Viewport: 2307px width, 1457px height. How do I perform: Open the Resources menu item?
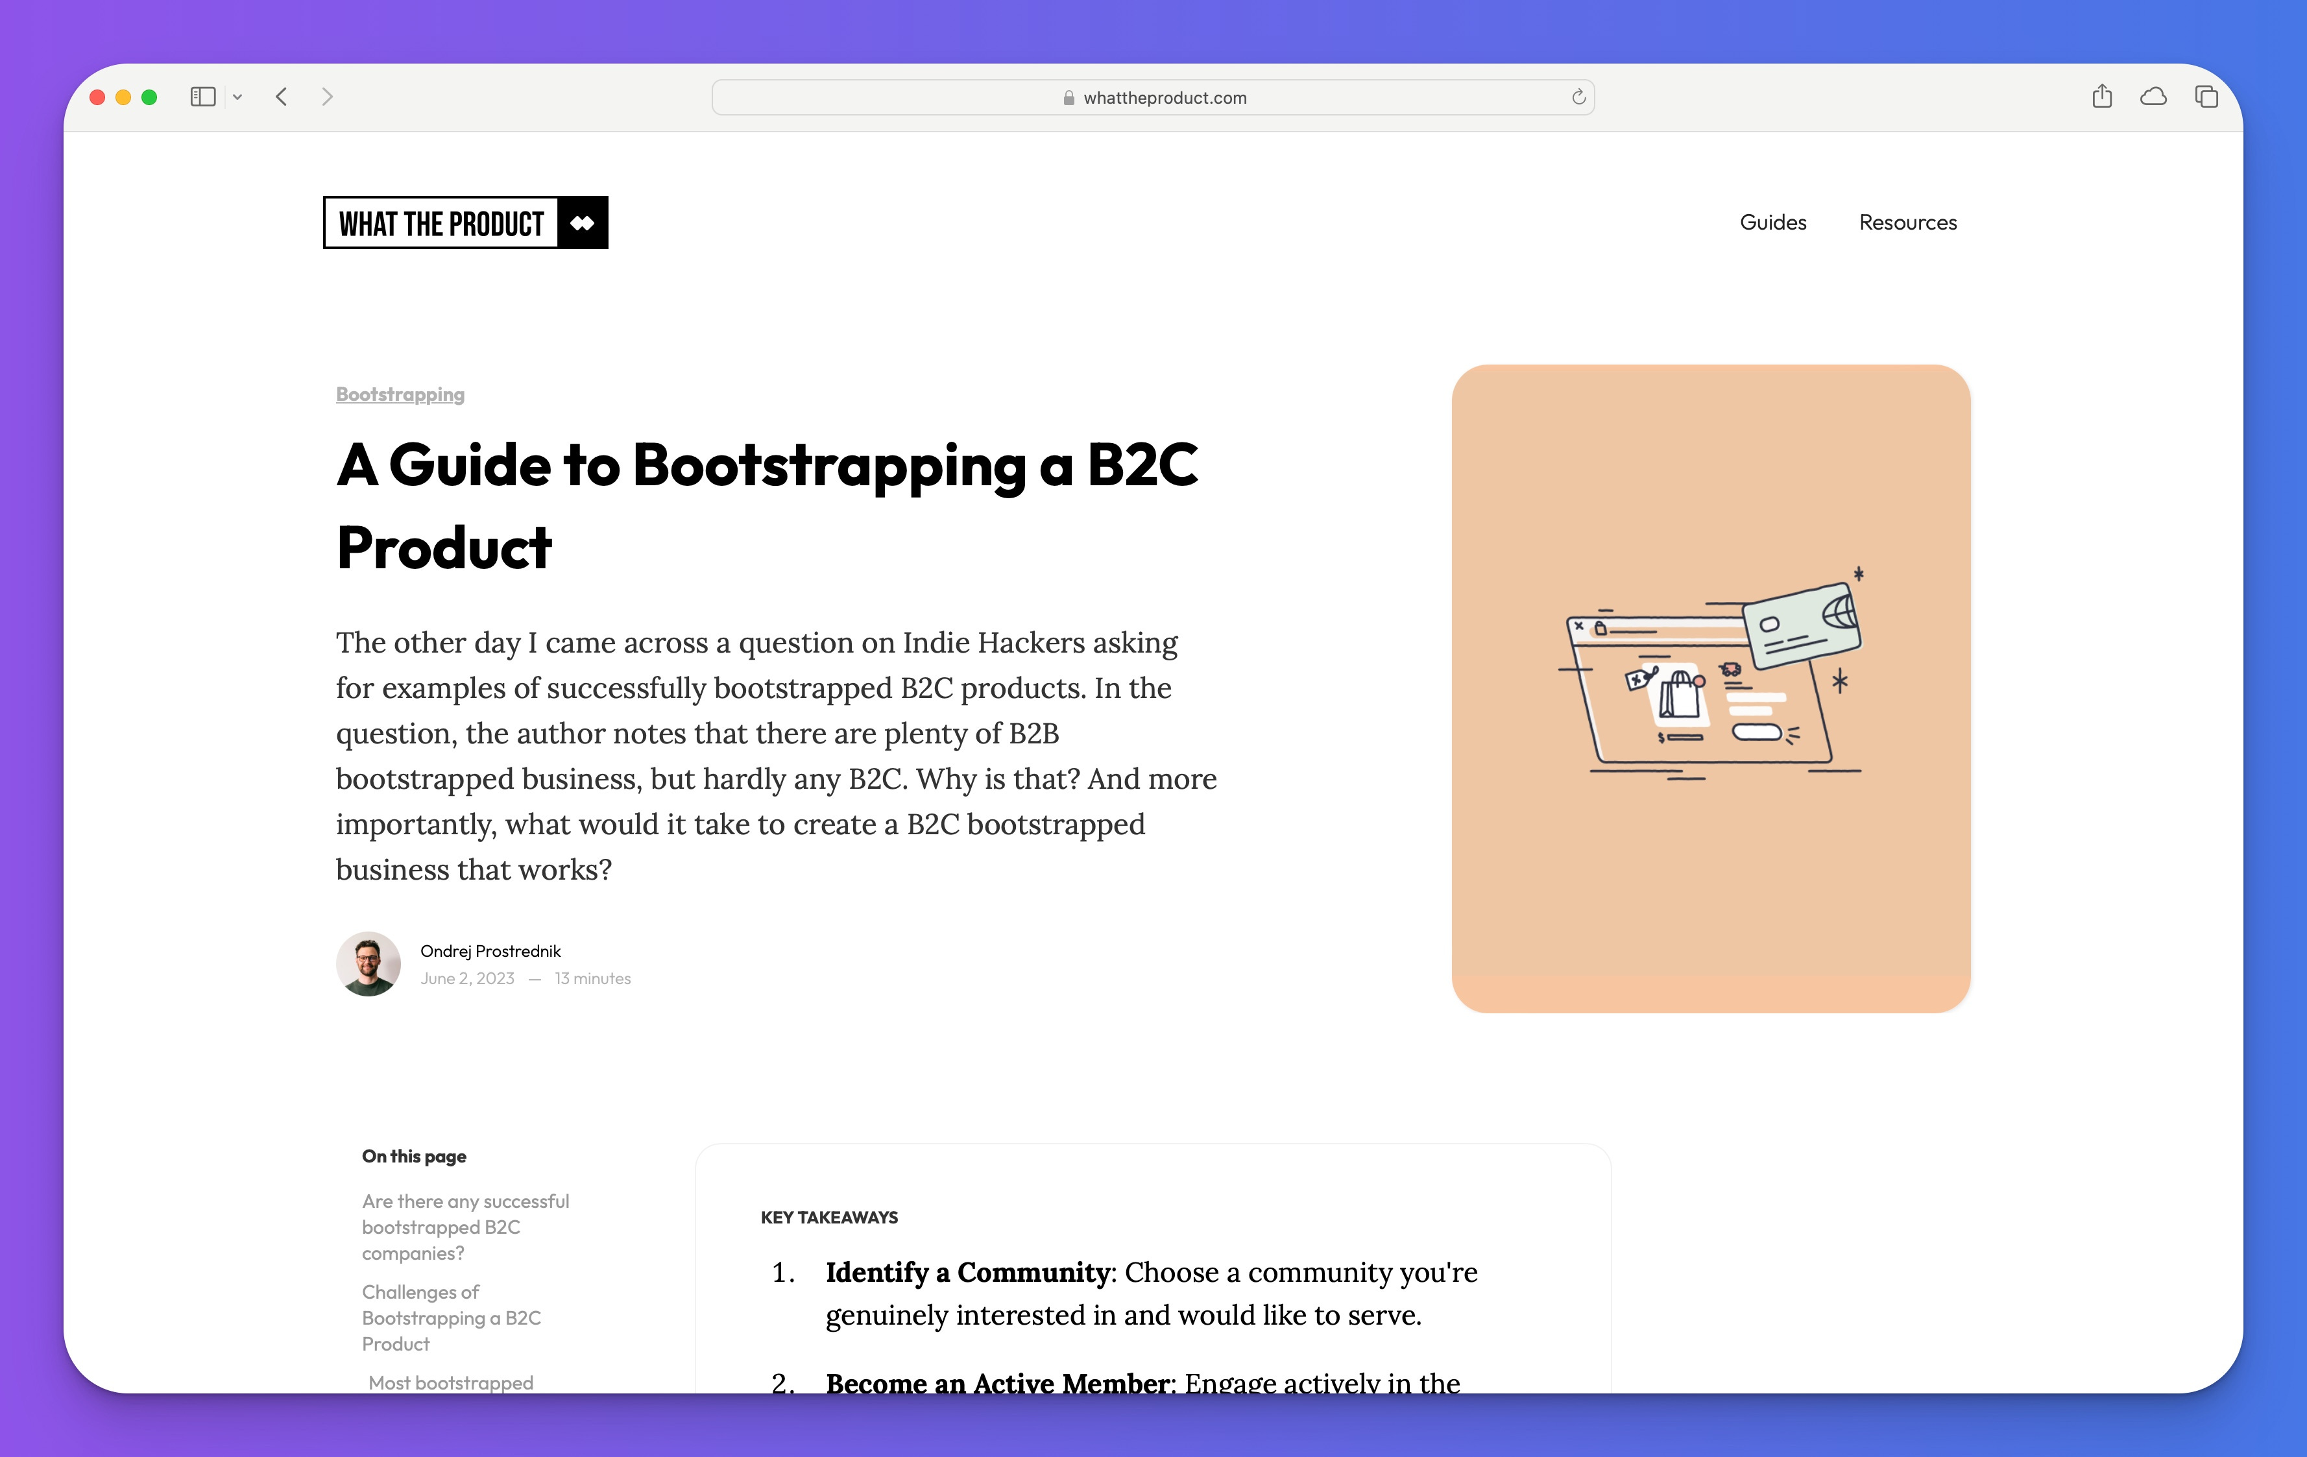coord(1907,223)
